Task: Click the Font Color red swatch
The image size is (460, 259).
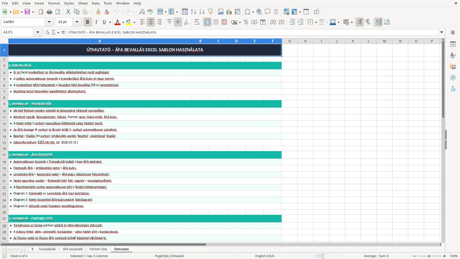Action: (x=118, y=22)
